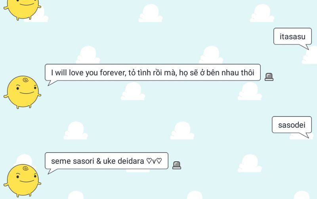Select the sent 'itasasu' message bubble
The width and height of the screenshot is (317, 199).
(x=292, y=36)
